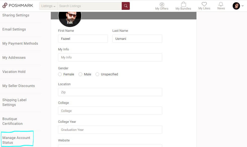Click the Graduation Year field
Screen dimensions: 247x147
pyautogui.click(x=110, y=130)
